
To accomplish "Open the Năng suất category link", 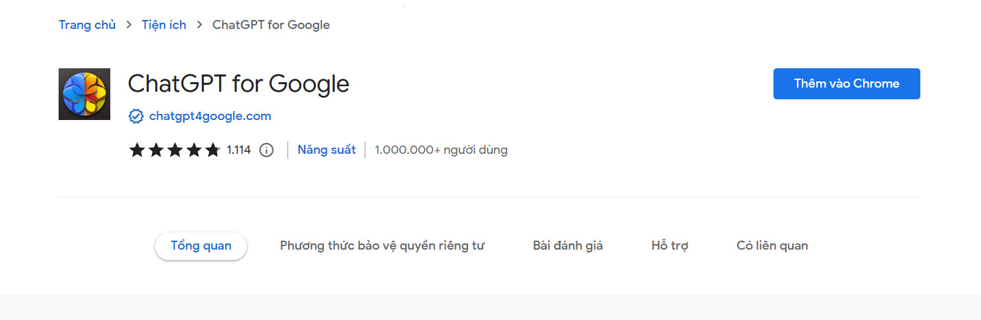I will [x=327, y=150].
